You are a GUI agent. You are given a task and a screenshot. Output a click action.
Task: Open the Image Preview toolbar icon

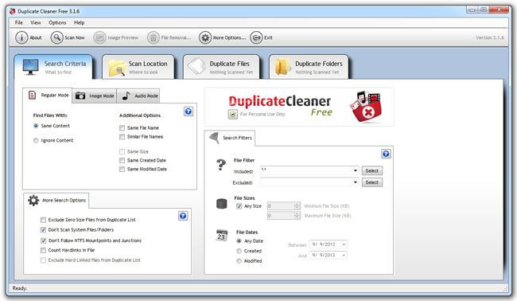[x=99, y=37]
